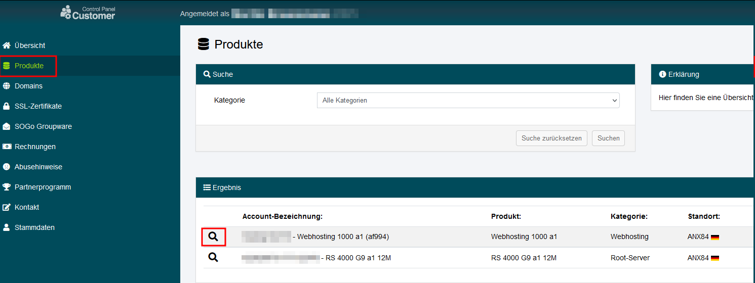Click the Suche zurücksetzen button
The width and height of the screenshot is (755, 283).
551,138
